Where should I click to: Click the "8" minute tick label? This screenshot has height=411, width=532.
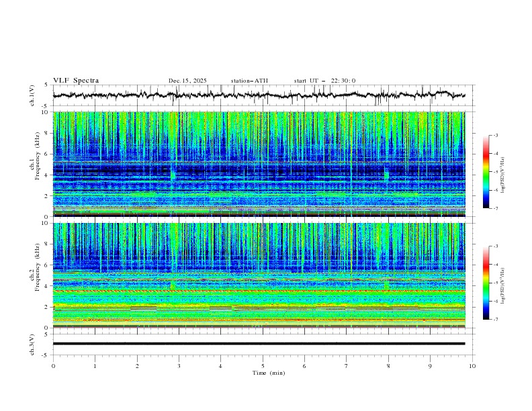coord(388,366)
